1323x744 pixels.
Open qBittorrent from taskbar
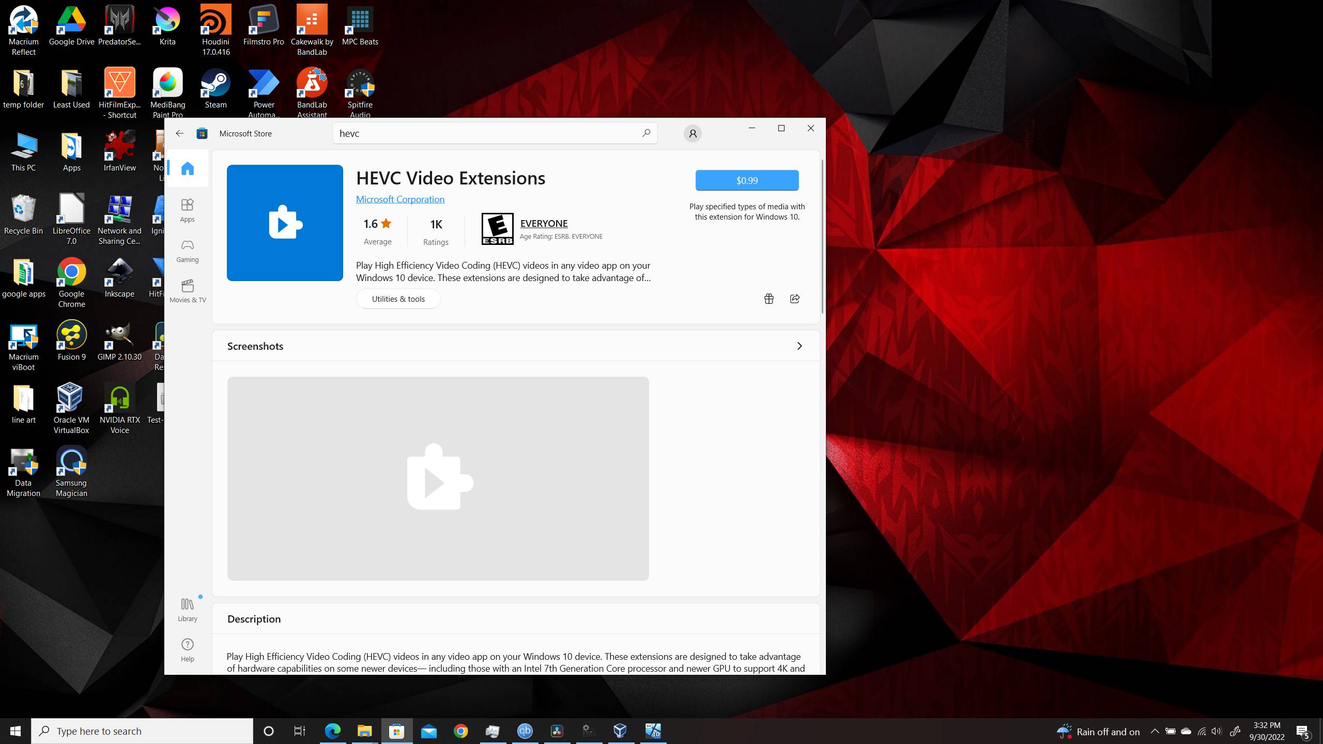click(x=525, y=731)
